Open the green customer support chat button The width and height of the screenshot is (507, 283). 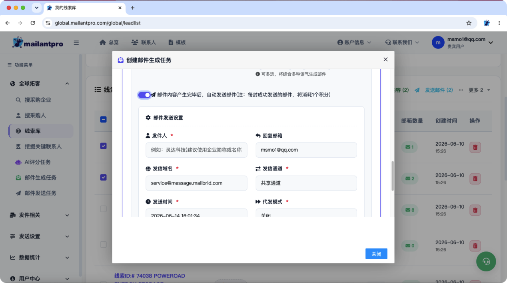click(x=486, y=261)
